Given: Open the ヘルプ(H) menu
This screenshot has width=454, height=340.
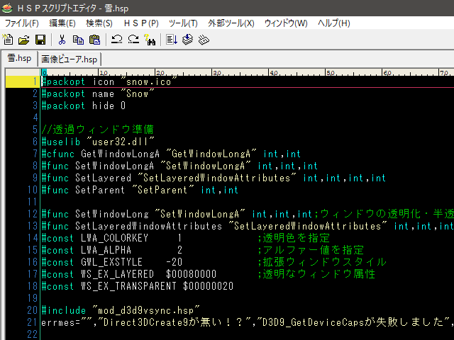Looking at the screenshot, I should 334,23.
